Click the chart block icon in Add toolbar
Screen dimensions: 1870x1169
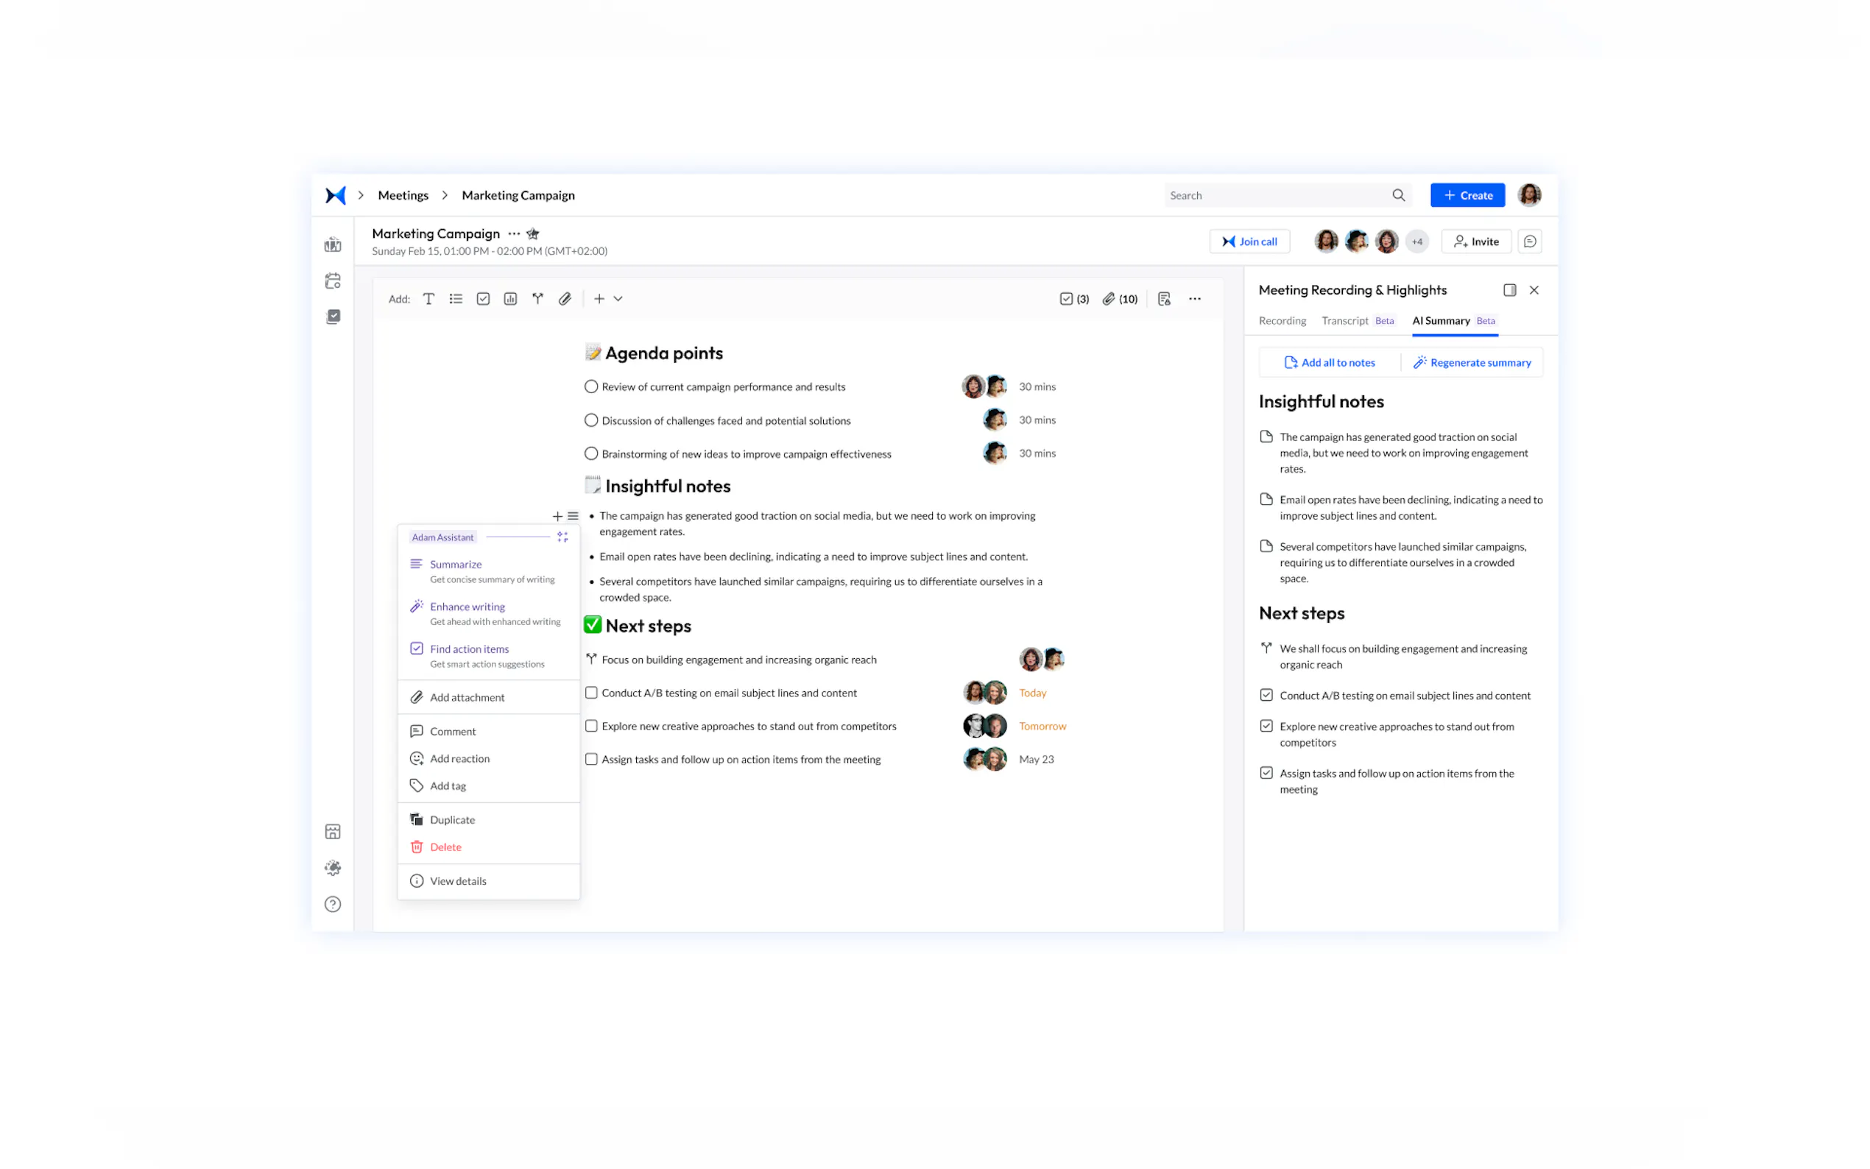coord(510,298)
